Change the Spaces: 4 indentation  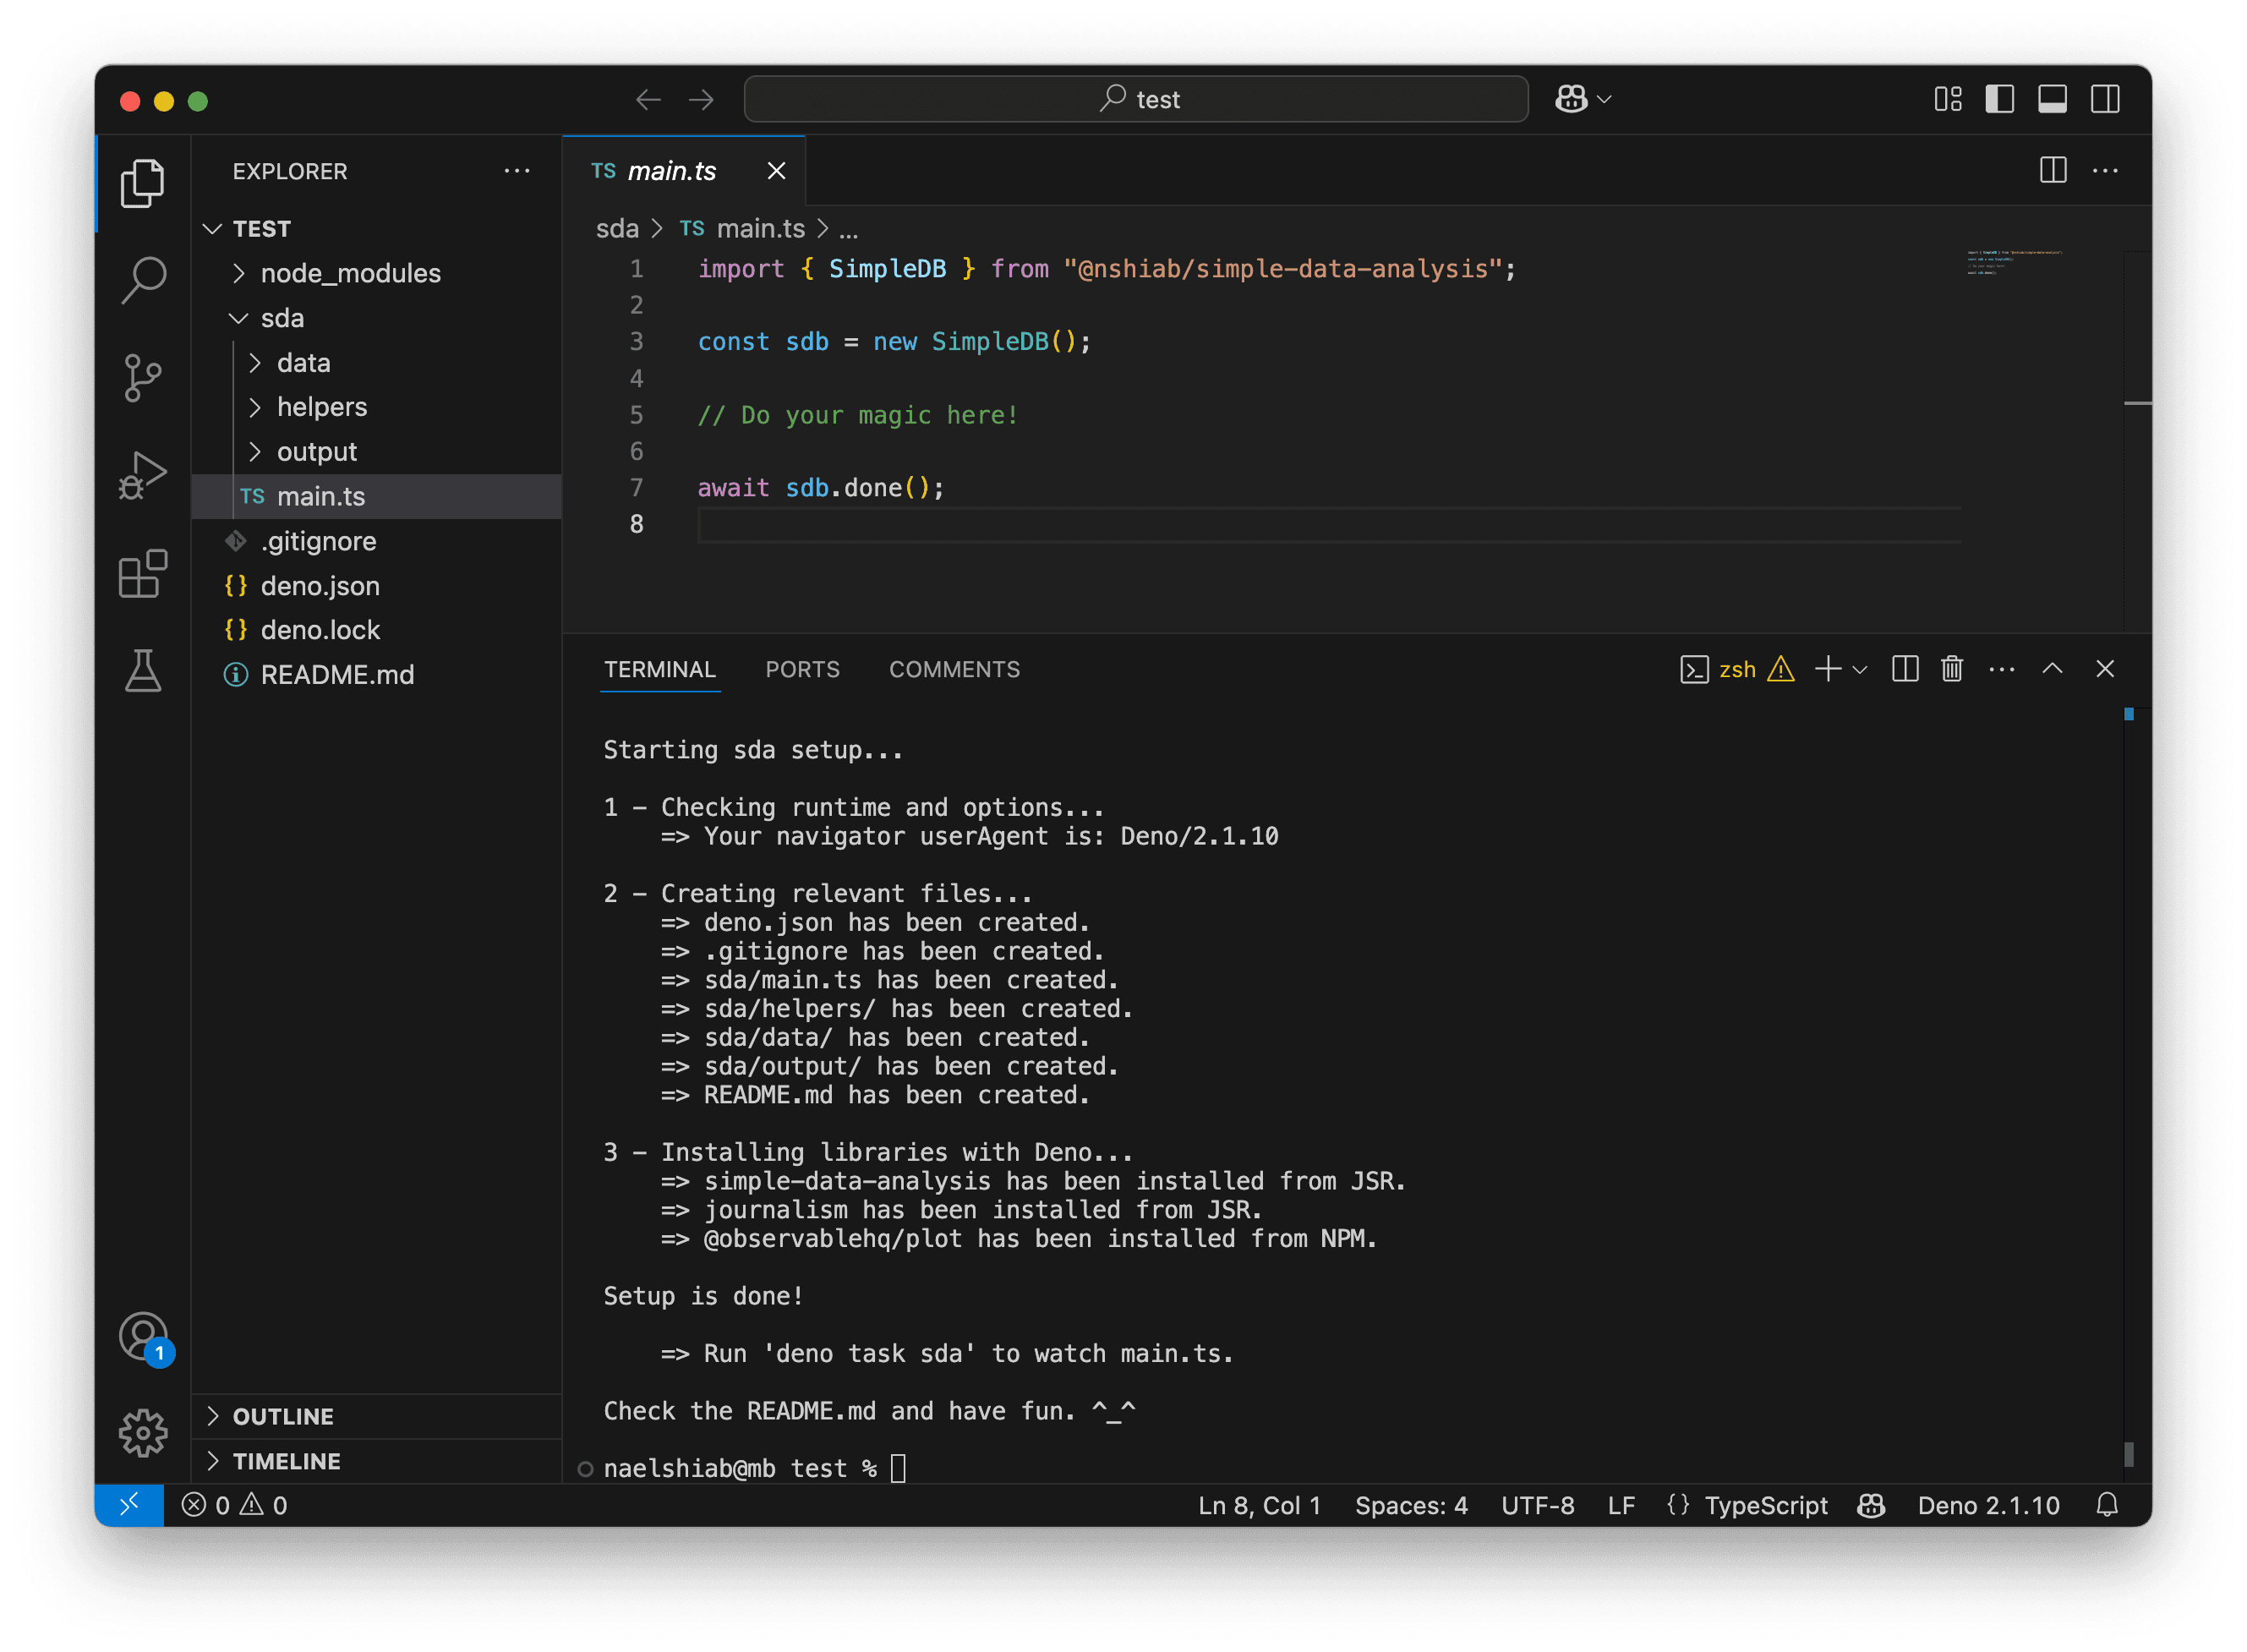pyautogui.click(x=1411, y=1505)
